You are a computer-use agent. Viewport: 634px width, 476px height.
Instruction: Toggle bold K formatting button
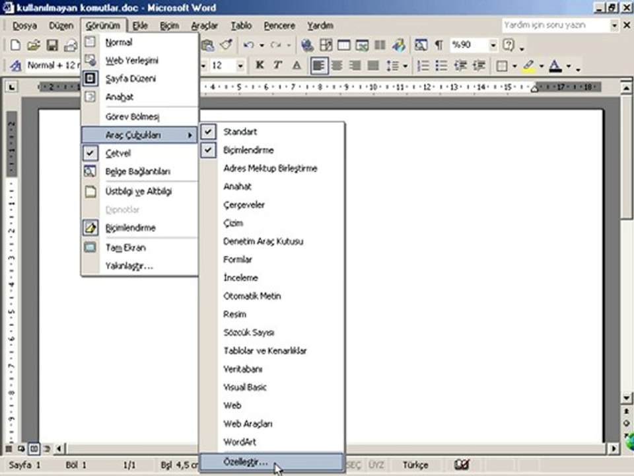tap(260, 65)
